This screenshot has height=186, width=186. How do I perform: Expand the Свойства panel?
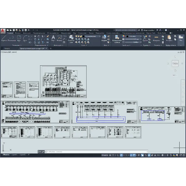tap(126, 45)
